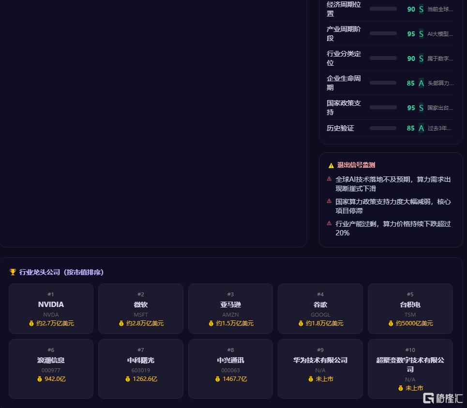Image resolution: width=467 pixels, height=408 pixels.
Task: Click the 退出信号监测 heading
Action: tap(356, 165)
